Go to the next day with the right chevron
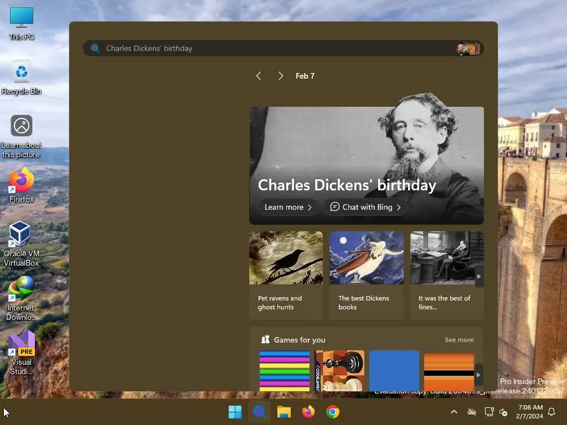Screen dimensions: 567x425 coord(281,76)
